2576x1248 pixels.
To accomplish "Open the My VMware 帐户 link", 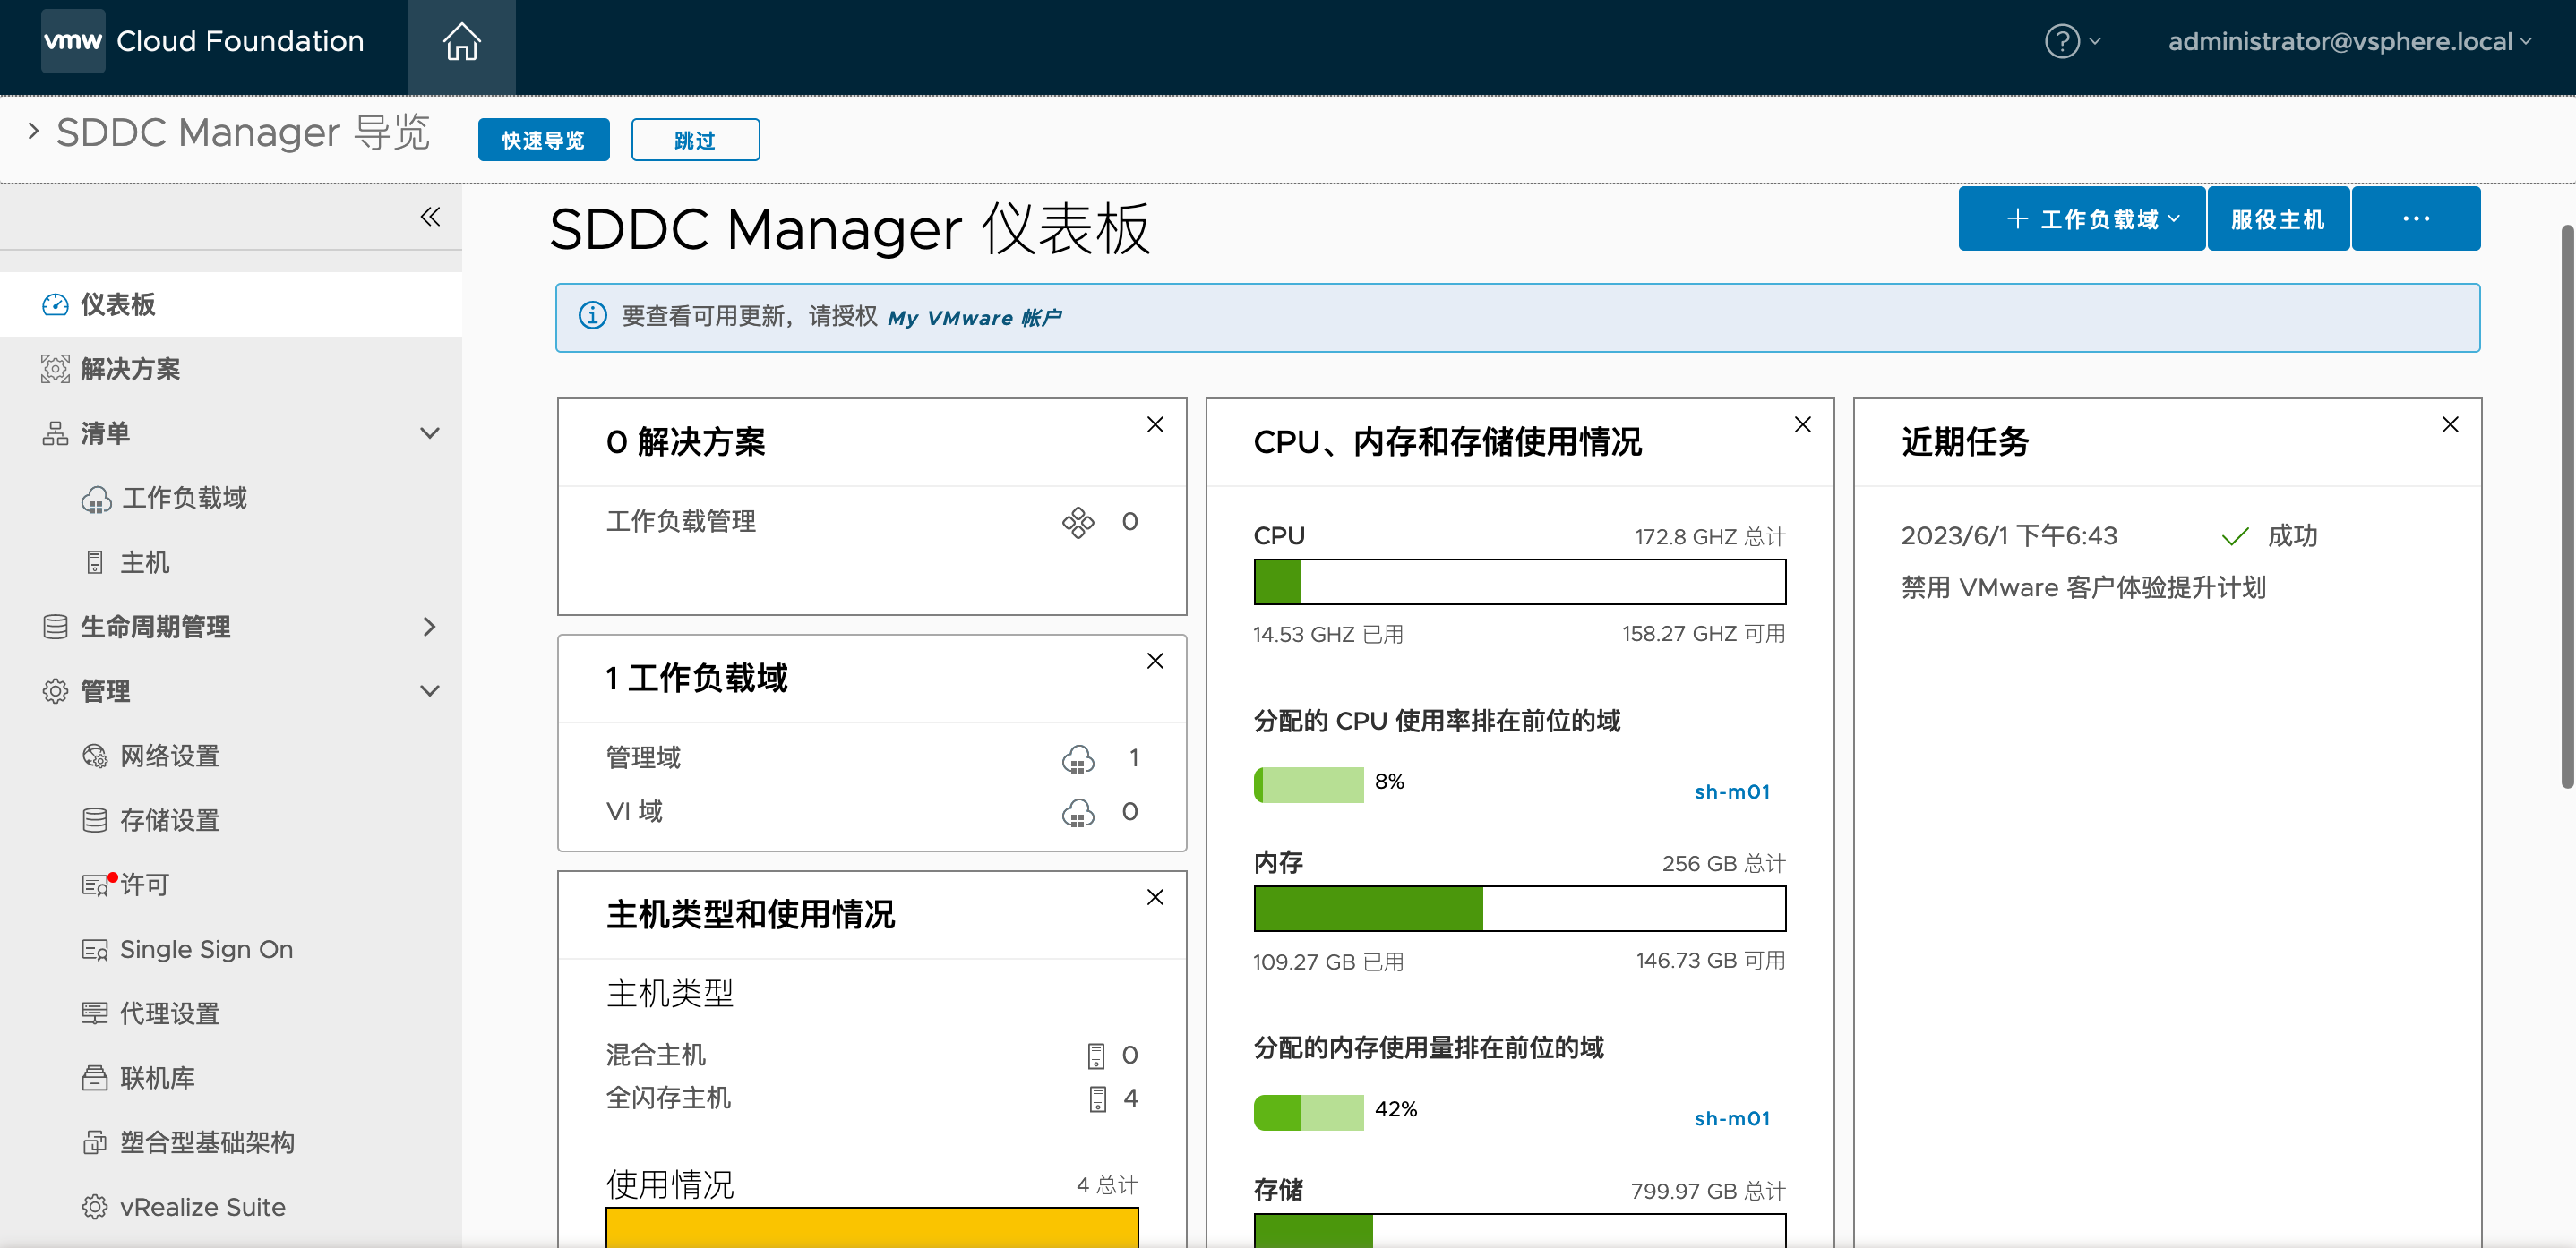I will (x=974, y=317).
